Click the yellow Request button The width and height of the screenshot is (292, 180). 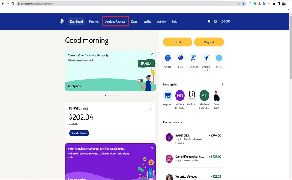pyautogui.click(x=209, y=42)
